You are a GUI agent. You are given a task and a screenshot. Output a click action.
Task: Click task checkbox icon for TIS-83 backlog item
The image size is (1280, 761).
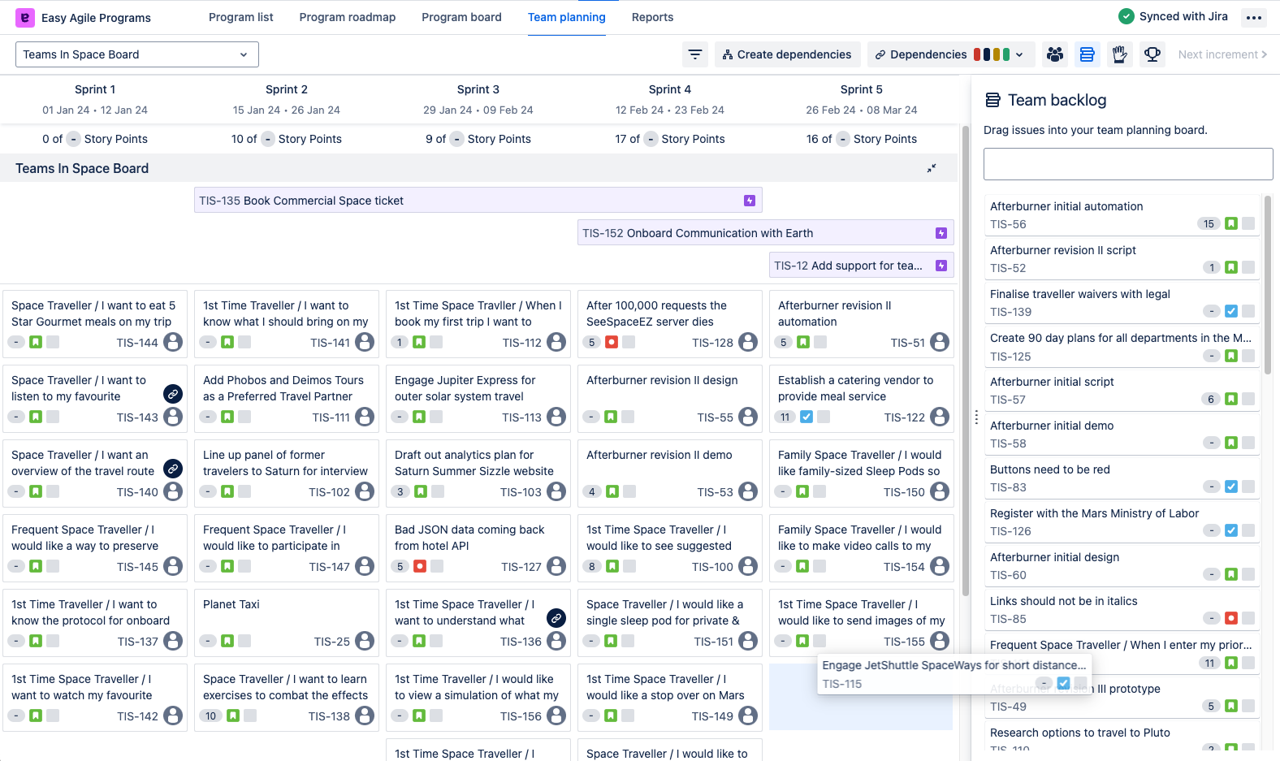point(1231,486)
